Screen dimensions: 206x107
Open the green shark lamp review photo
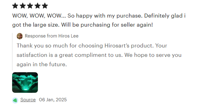click(25, 82)
